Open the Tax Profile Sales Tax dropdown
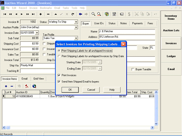 pyautogui.click(x=76, y=38)
